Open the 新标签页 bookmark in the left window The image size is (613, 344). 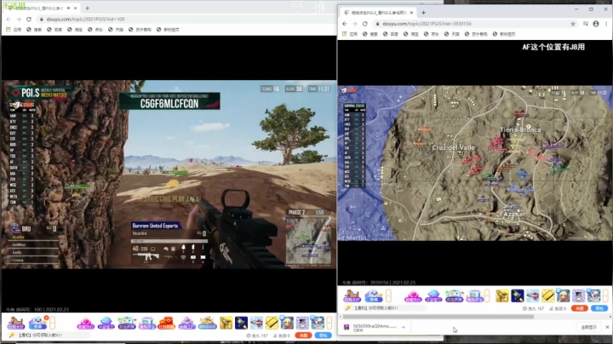(168, 29)
